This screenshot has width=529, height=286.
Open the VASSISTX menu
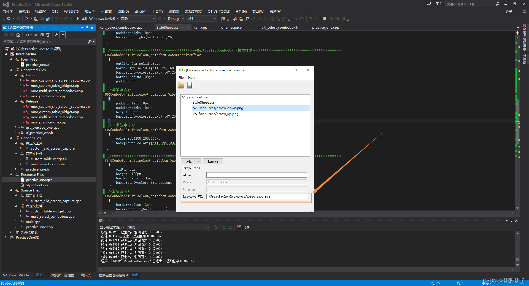tap(72, 12)
